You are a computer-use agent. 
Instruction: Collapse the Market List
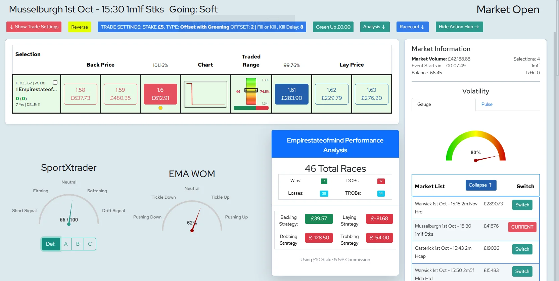tap(481, 185)
